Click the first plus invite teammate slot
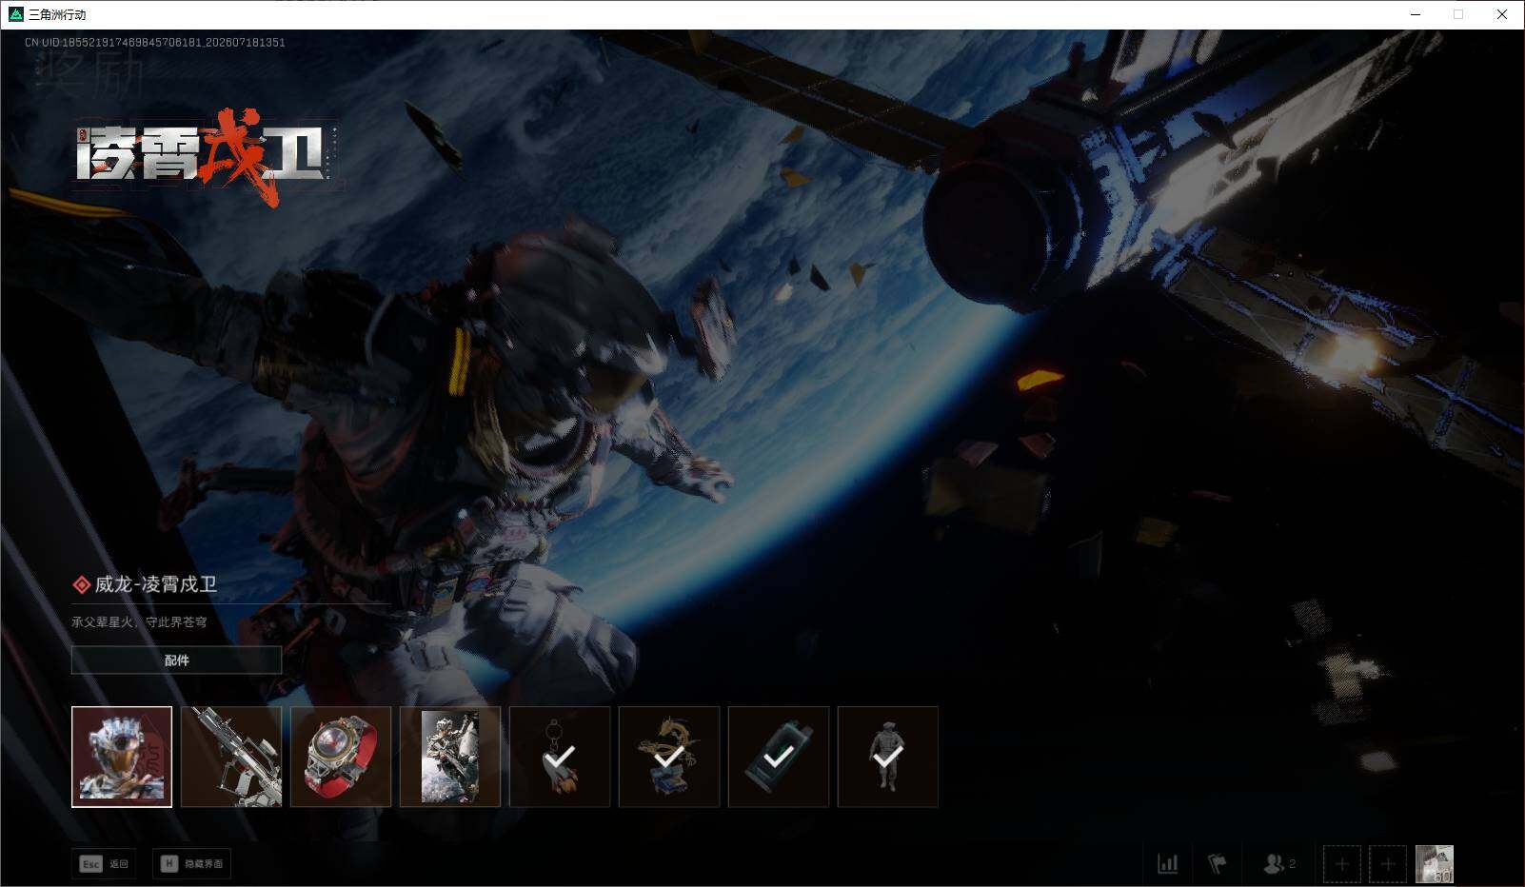This screenshot has height=887, width=1525. coord(1342,864)
